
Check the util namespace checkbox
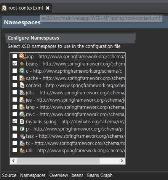point(14,150)
